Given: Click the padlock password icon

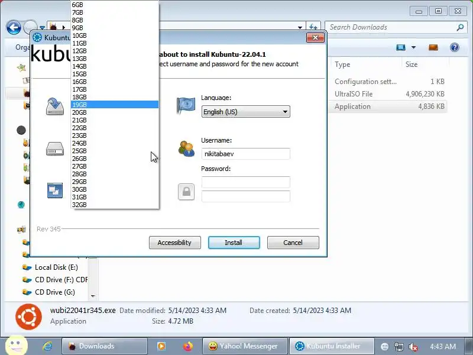Looking at the screenshot, I should (x=186, y=192).
